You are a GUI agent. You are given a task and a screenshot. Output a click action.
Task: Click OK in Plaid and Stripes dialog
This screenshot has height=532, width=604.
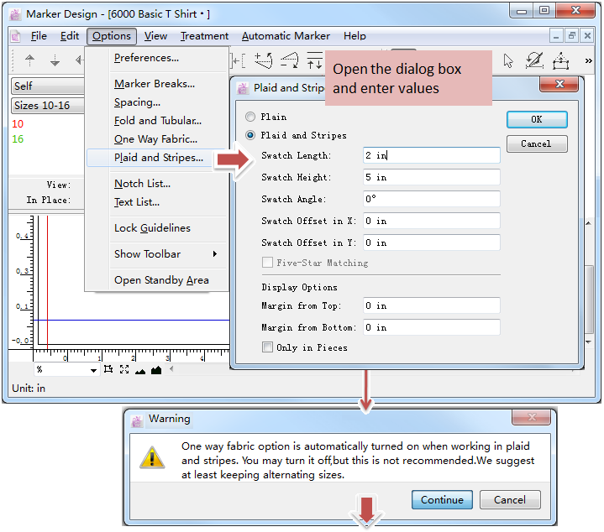(536, 119)
